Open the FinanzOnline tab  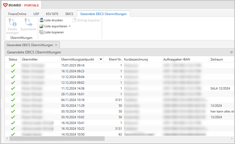point(17,14)
